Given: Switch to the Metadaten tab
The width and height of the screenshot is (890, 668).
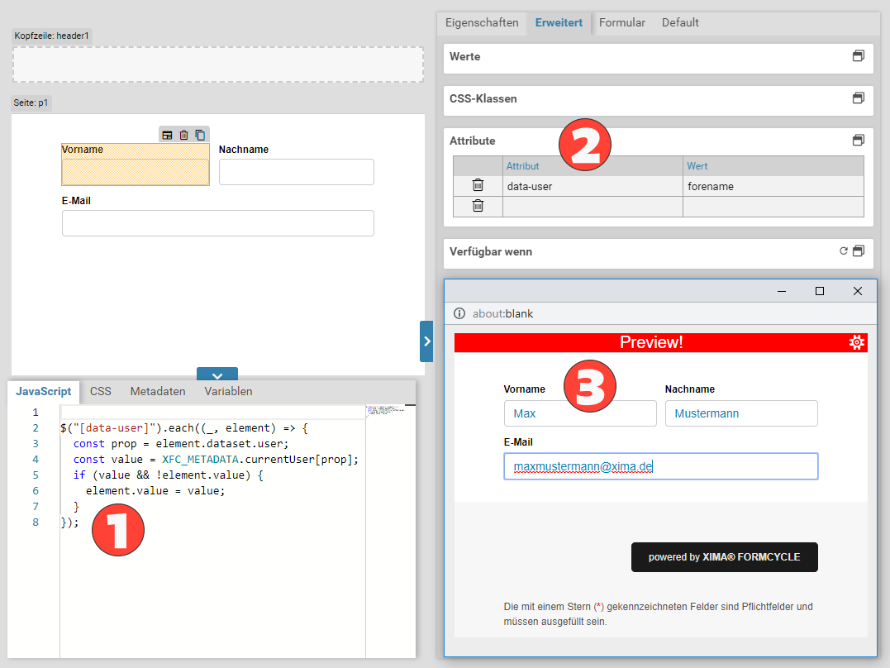Looking at the screenshot, I should tap(158, 391).
